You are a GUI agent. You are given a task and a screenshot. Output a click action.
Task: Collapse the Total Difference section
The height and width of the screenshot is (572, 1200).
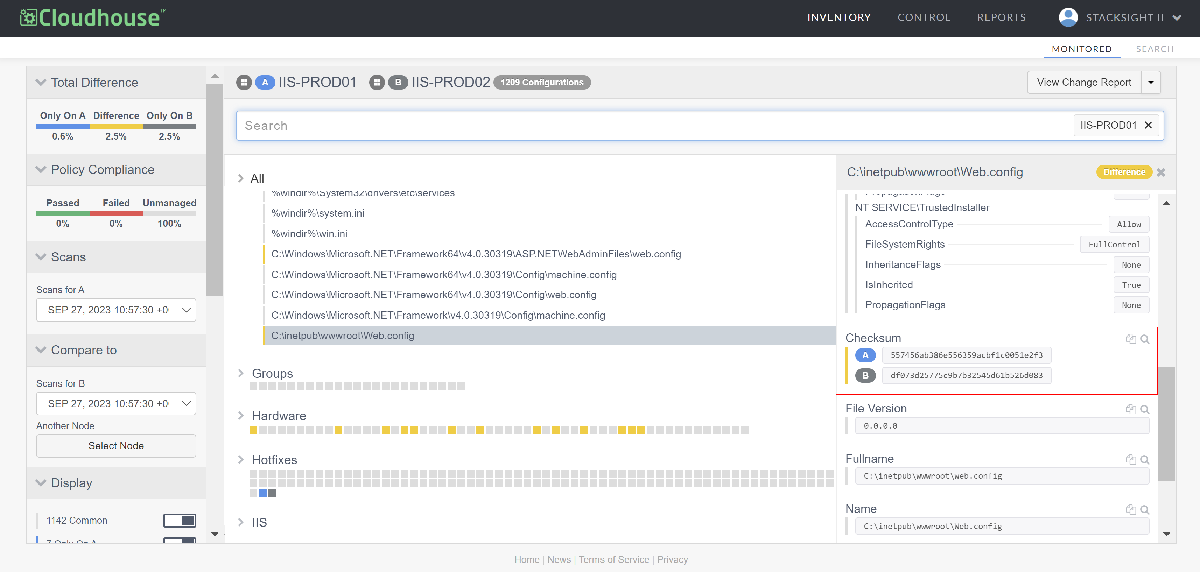coord(41,83)
